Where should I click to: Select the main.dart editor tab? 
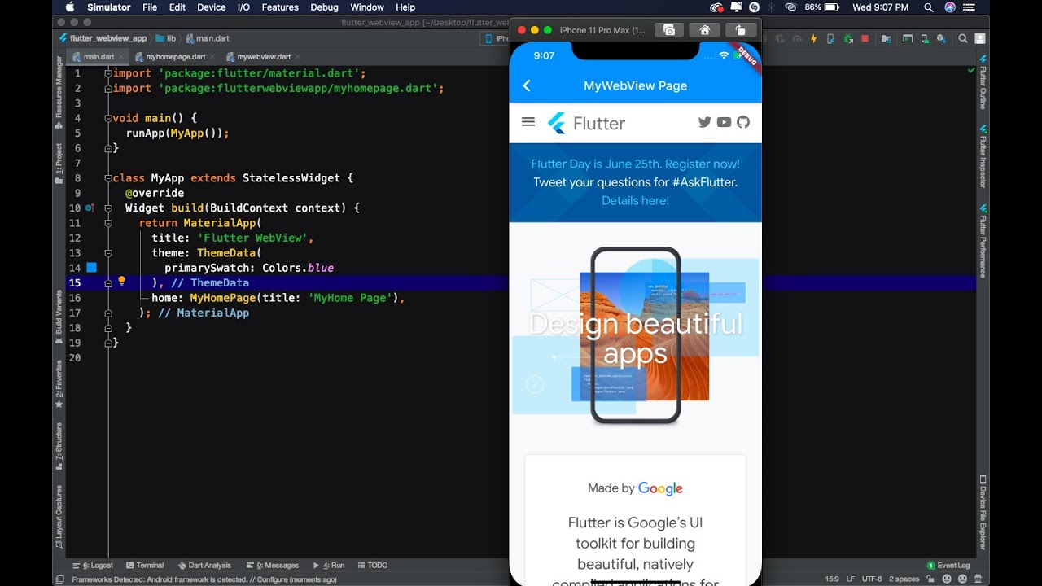(99, 57)
